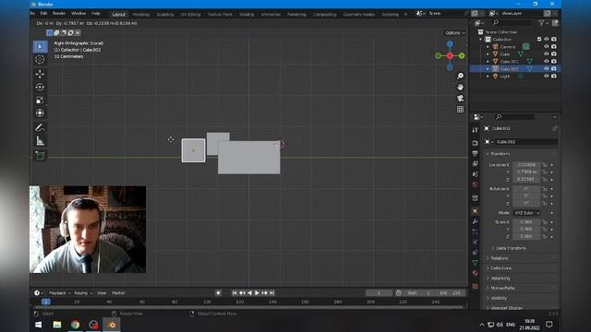This screenshot has width=591, height=332.
Task: Open the View Layer properties tab
Action: (476, 164)
